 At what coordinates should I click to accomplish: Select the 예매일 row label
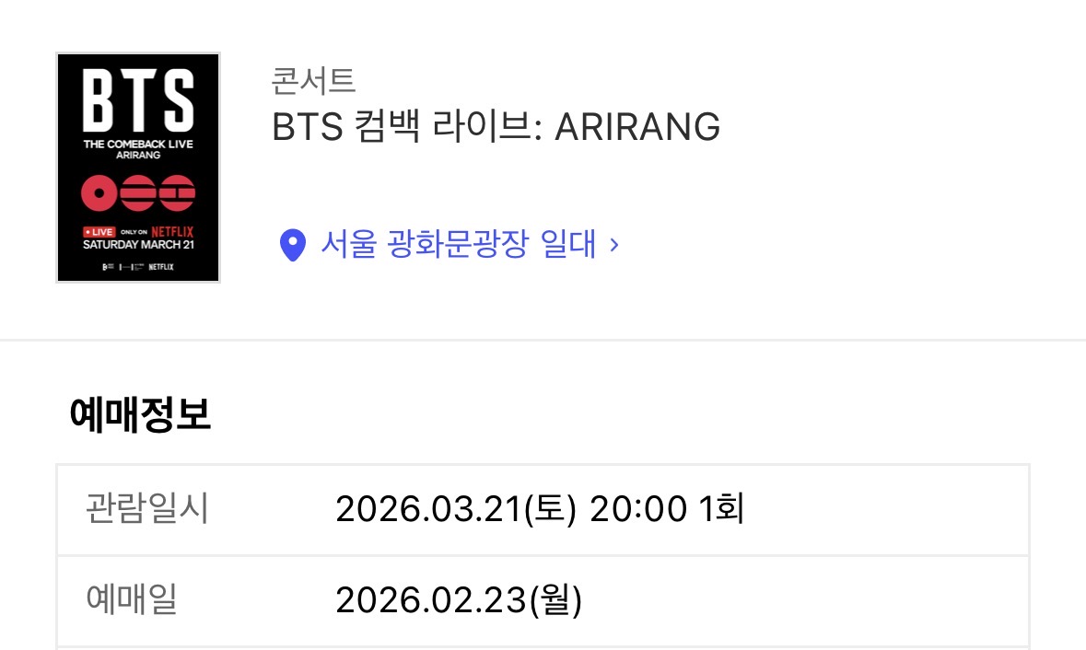click(x=131, y=598)
